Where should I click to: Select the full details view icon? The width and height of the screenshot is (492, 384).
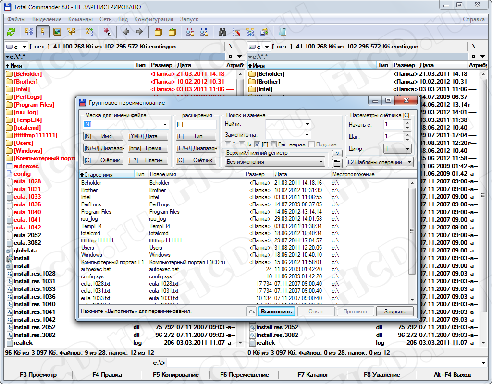point(43,32)
